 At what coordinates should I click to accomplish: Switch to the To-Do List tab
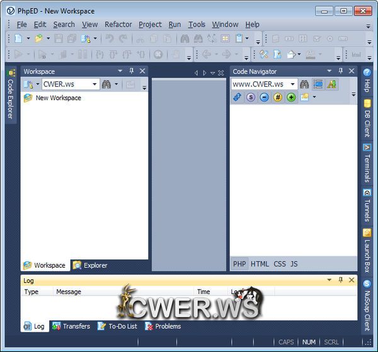[x=117, y=326]
